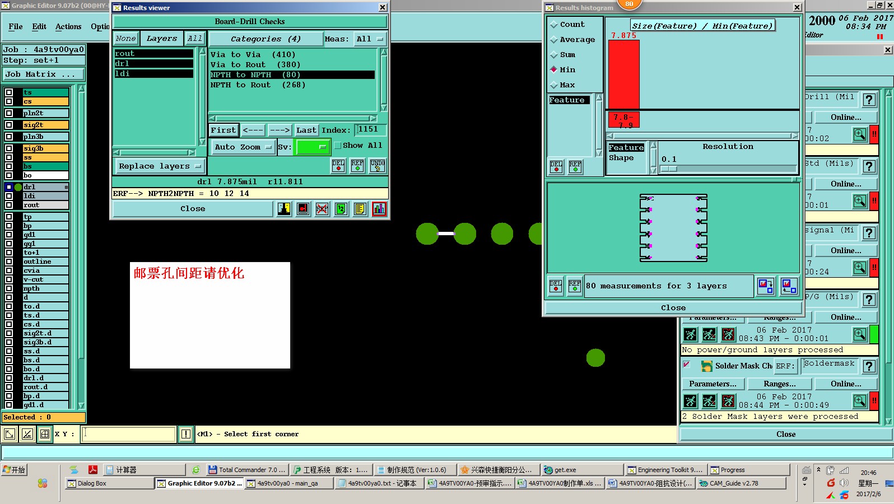Click first runner icon in 08:43 PM row
This screenshot has height=504, width=894.
pos(691,334)
